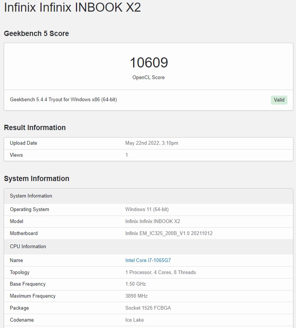Click the Codename label
The width and height of the screenshot is (296, 328).
[22, 320]
